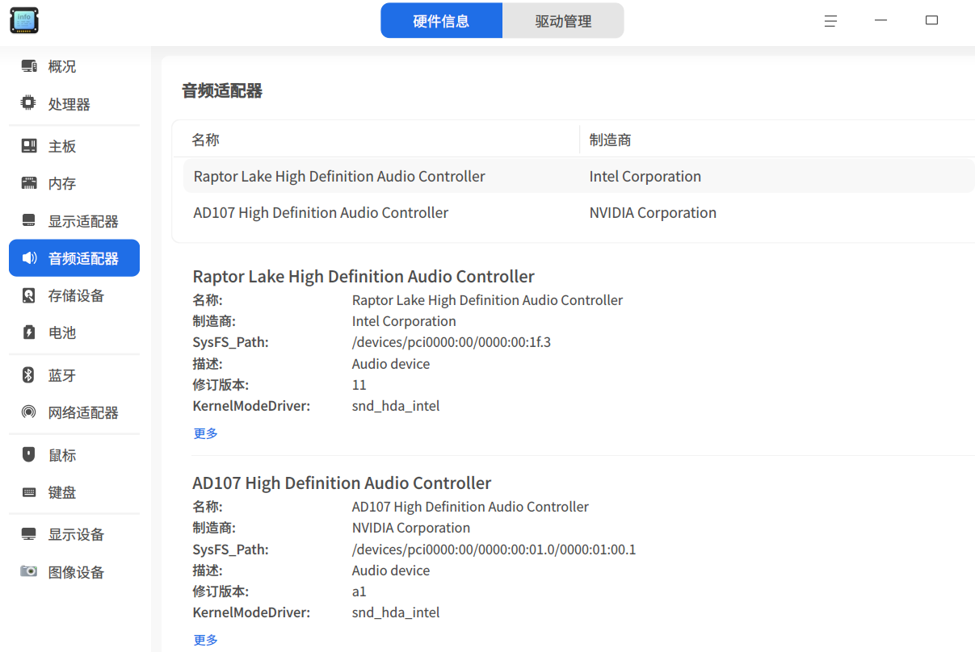Open the 显示设备 monitor icon
The image size is (975, 652).
(x=29, y=534)
